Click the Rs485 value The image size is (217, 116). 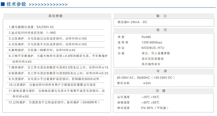pos(146,37)
